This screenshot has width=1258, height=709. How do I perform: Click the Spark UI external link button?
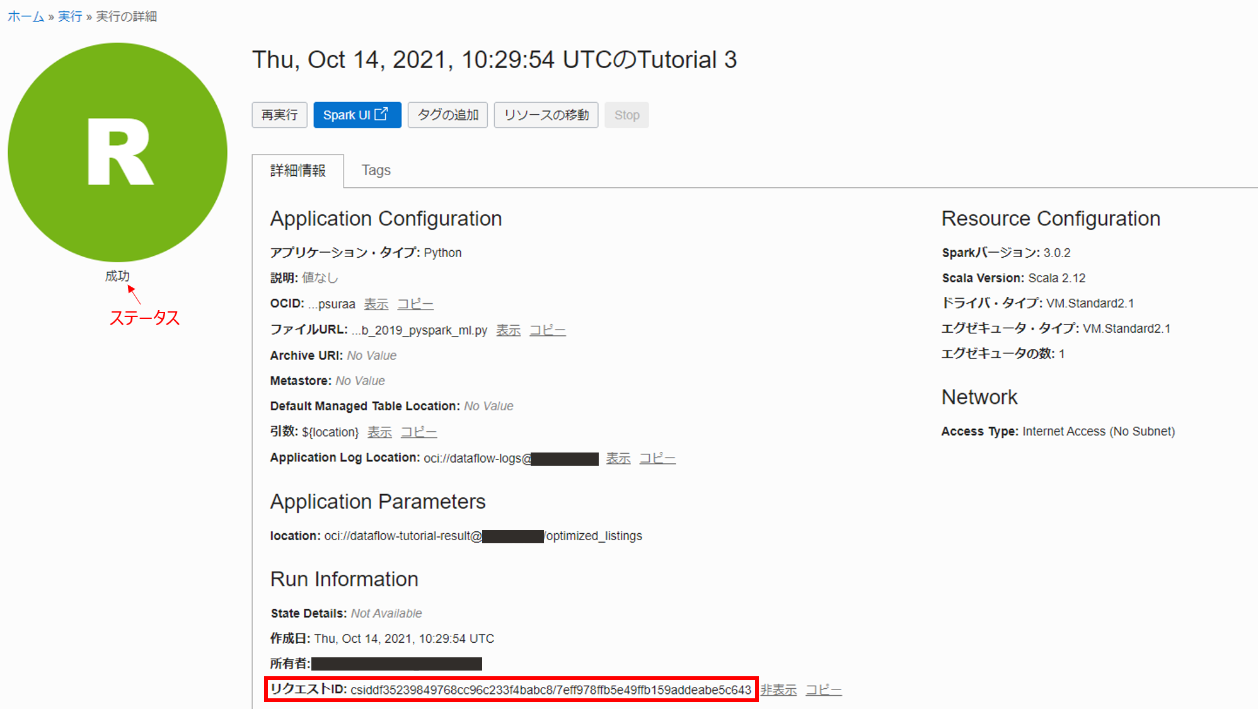click(357, 115)
